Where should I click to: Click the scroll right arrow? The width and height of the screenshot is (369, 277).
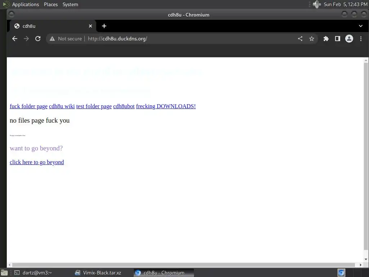click(360, 265)
